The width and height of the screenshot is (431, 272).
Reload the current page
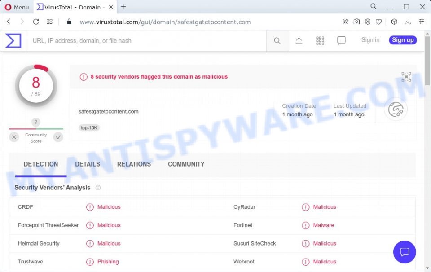tap(36, 22)
